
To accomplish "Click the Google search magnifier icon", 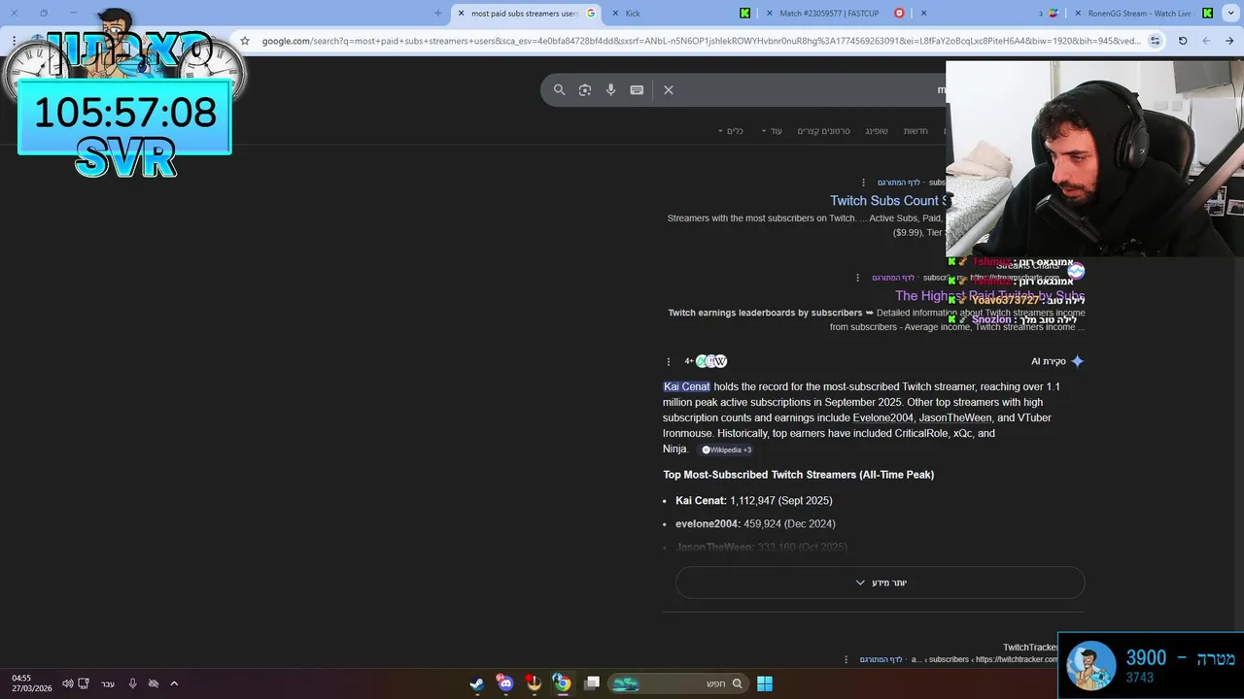I will pyautogui.click(x=559, y=89).
